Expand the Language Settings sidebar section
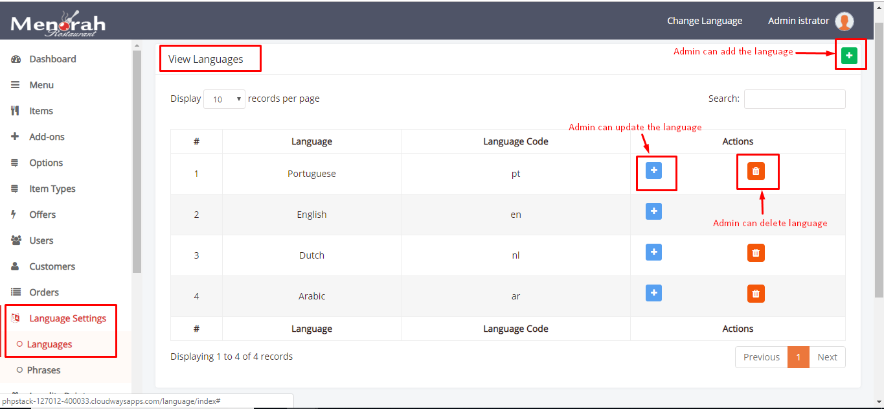This screenshot has width=884, height=409. click(x=67, y=318)
